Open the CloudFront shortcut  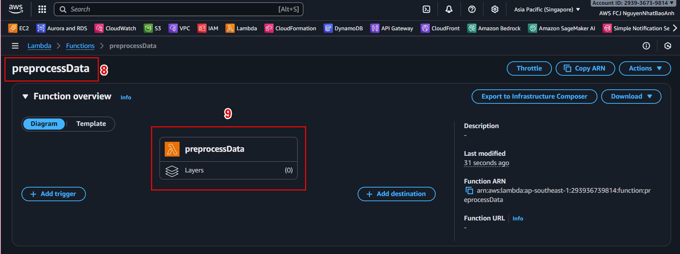[x=440, y=28]
